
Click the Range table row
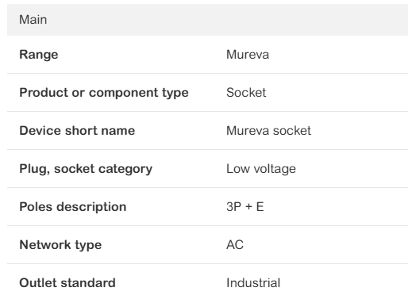tap(207, 55)
